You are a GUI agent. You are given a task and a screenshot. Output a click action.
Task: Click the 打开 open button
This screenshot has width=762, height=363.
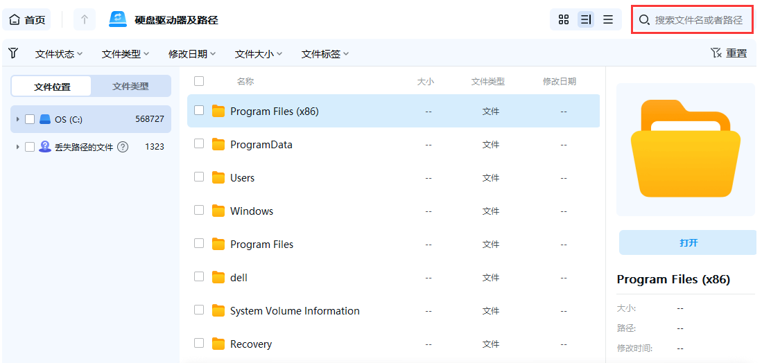(689, 242)
